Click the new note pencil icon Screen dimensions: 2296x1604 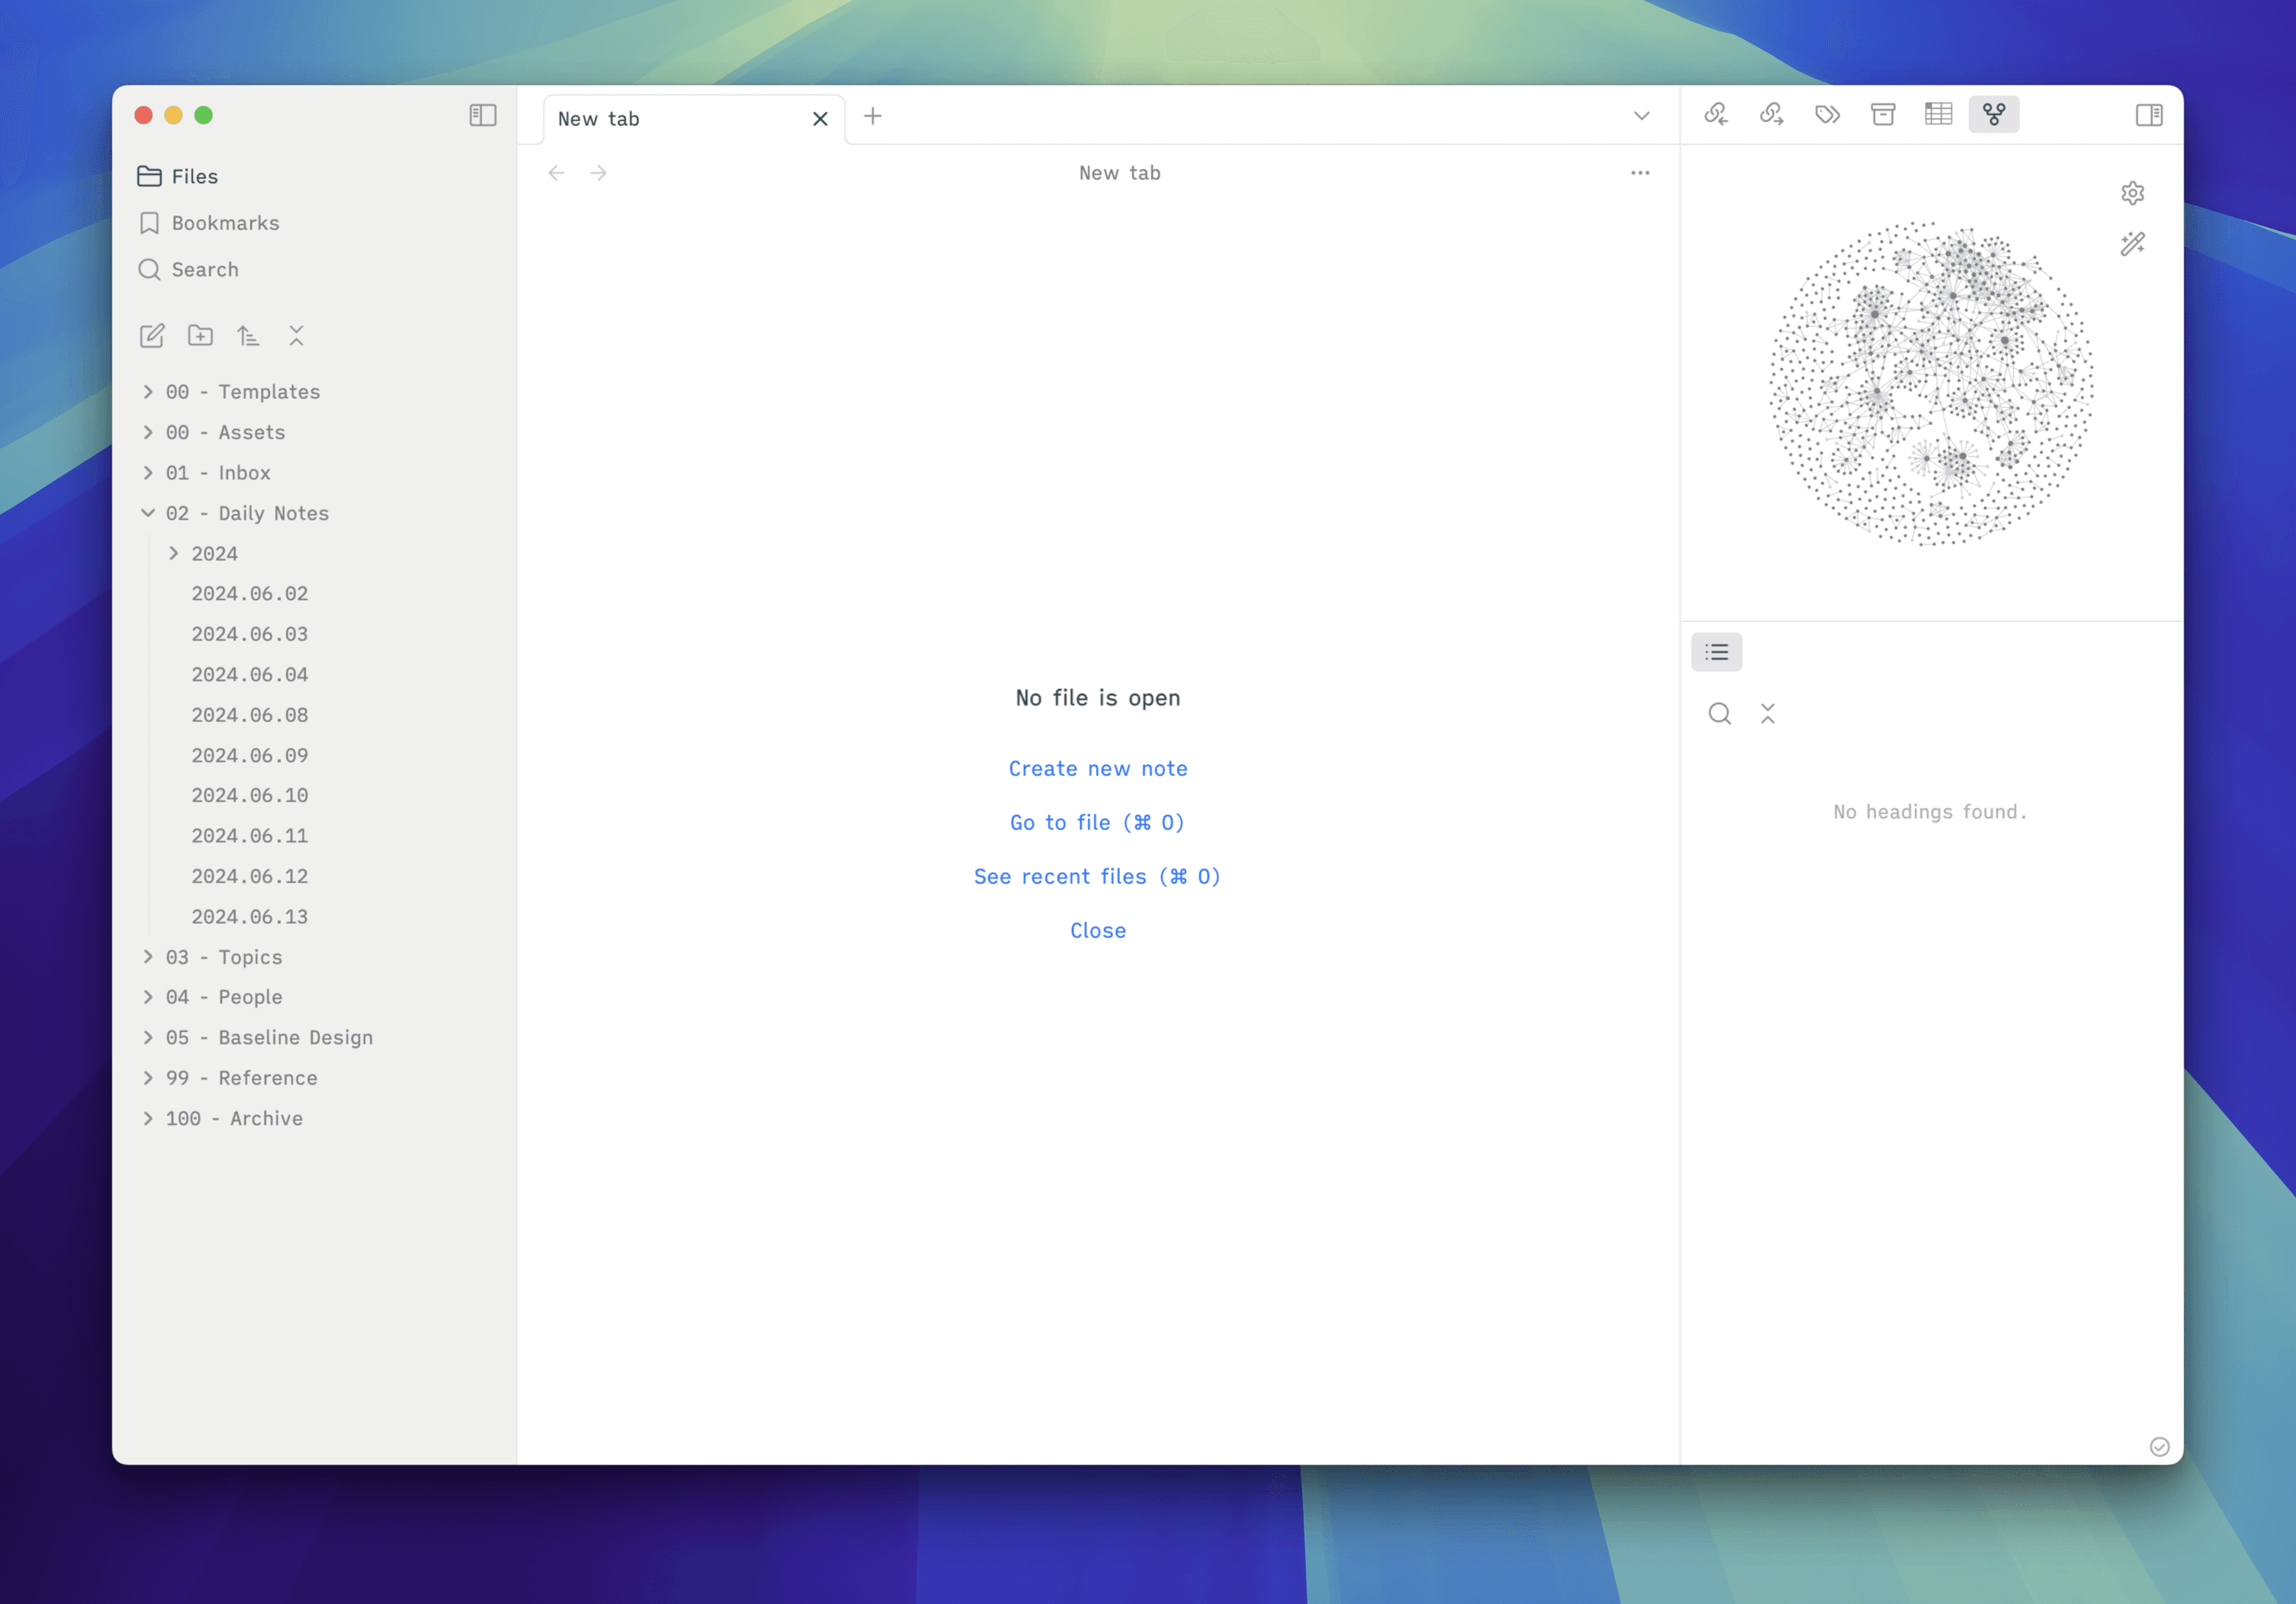point(152,336)
